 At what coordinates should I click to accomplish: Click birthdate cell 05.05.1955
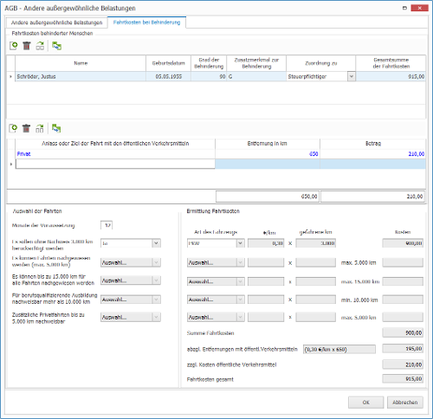coord(168,76)
